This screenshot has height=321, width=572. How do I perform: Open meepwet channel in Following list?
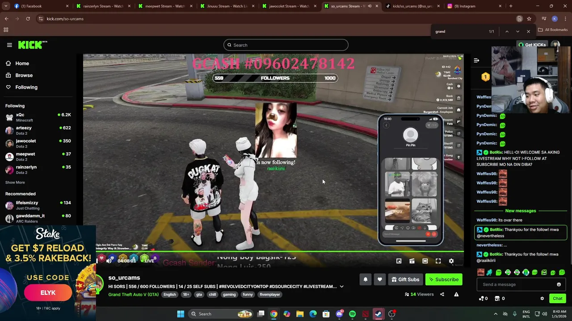(38, 156)
